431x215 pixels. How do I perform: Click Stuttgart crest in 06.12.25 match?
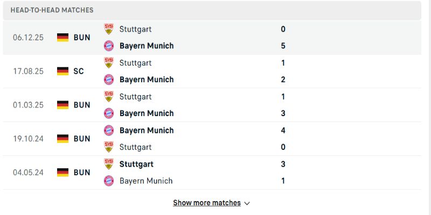(x=109, y=29)
